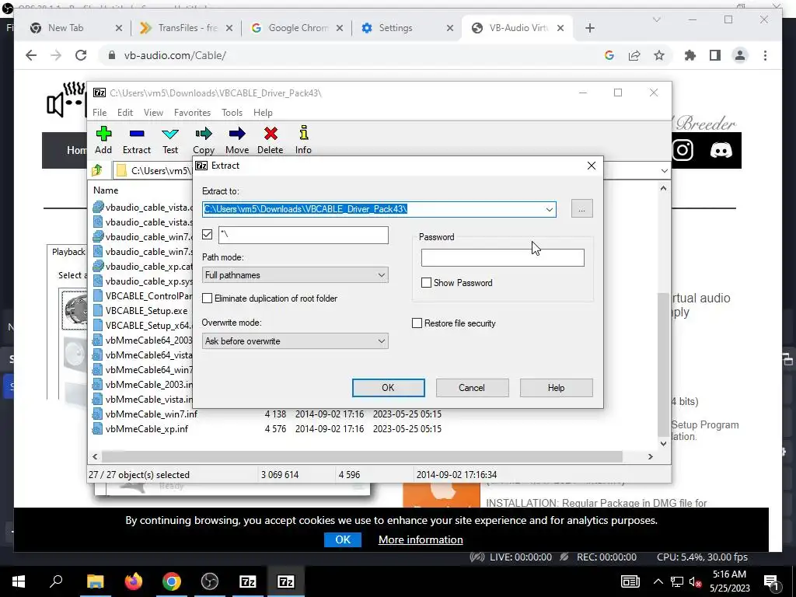The width and height of the screenshot is (796, 597).
Task: Open the Favorites menu in 7-Zip
Action: 192,112
